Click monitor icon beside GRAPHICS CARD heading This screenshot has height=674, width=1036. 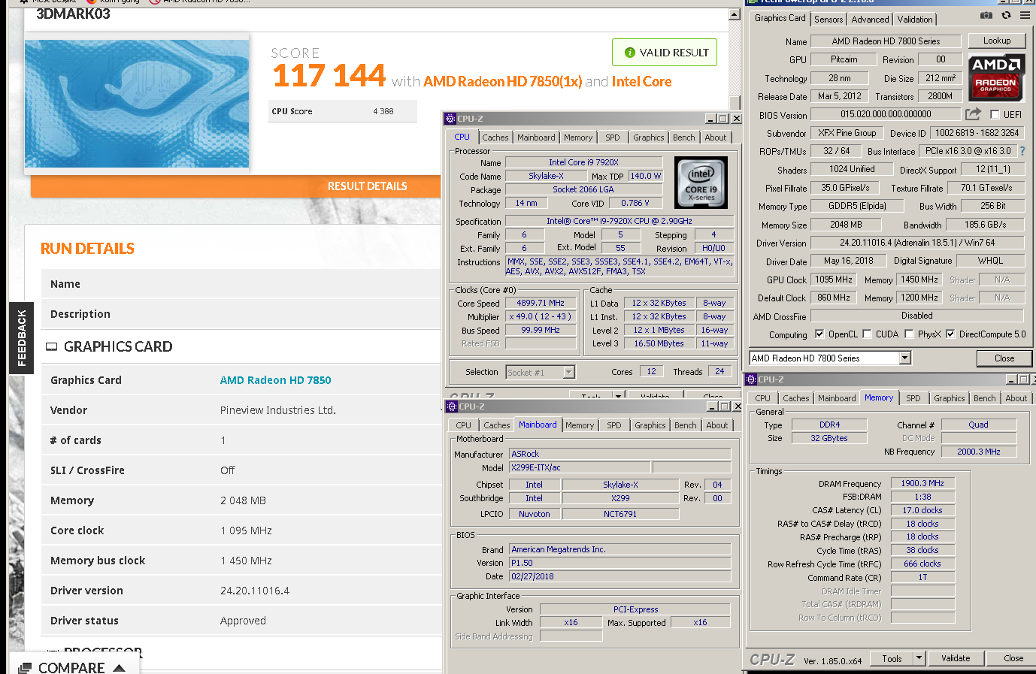point(52,346)
